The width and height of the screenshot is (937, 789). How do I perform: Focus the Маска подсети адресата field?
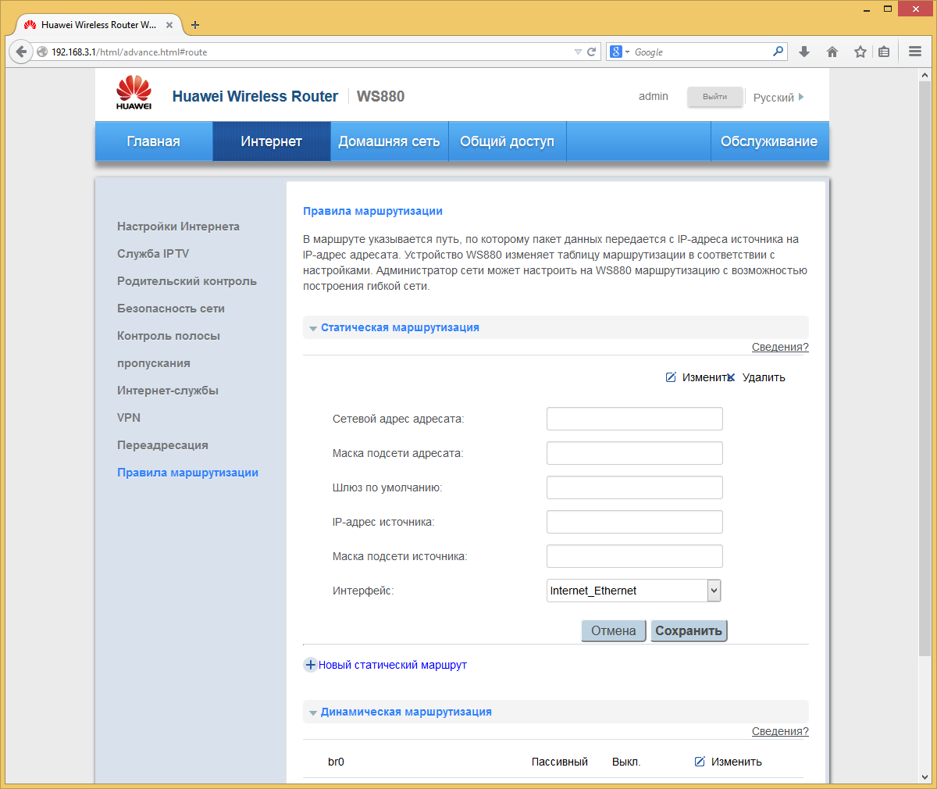(634, 453)
